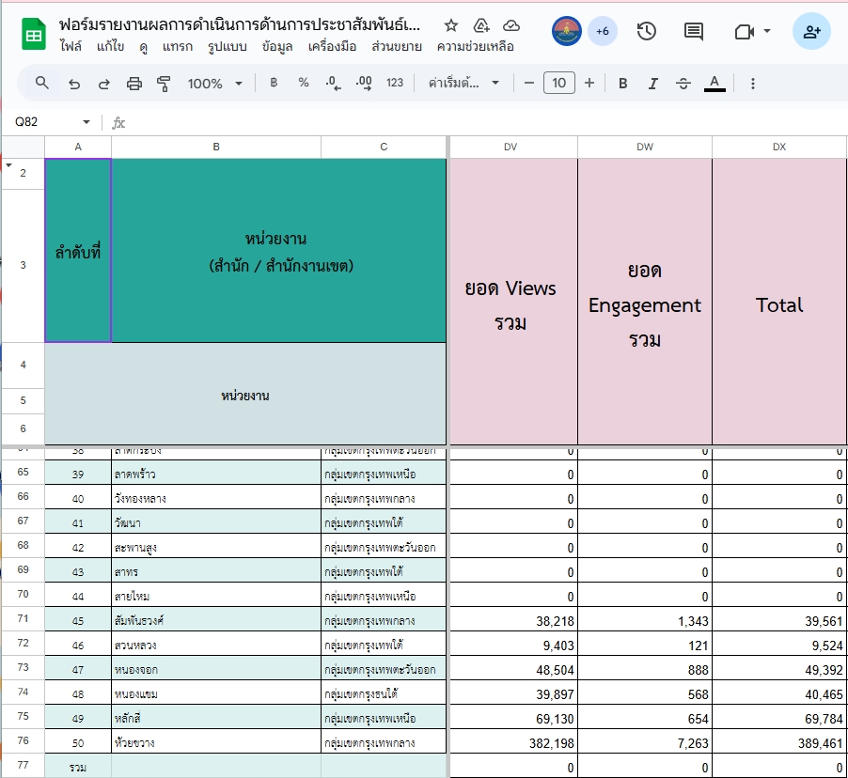848x778 pixels.
Task: Open the 100% zoom dropdown
Action: [214, 84]
